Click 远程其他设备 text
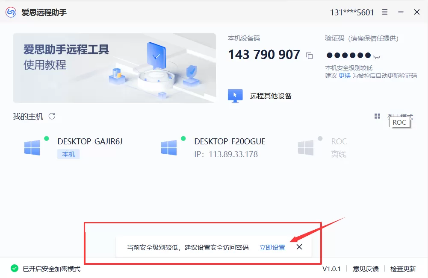Viewport: 428px width, 278px height. click(x=271, y=96)
